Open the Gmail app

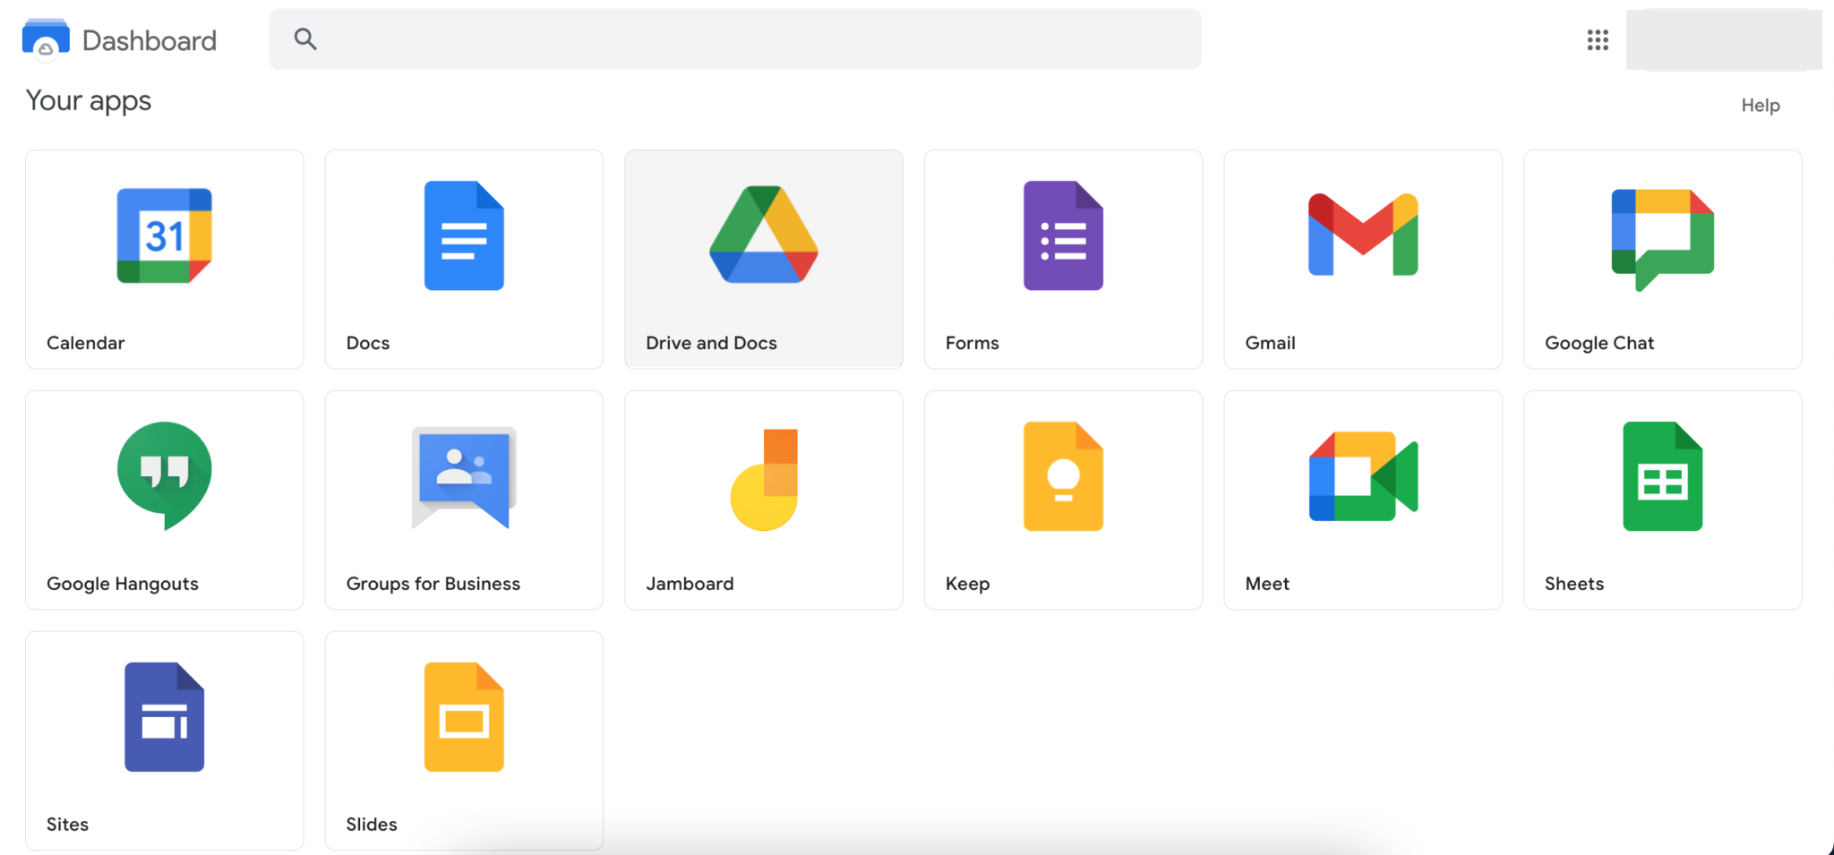pyautogui.click(x=1362, y=259)
